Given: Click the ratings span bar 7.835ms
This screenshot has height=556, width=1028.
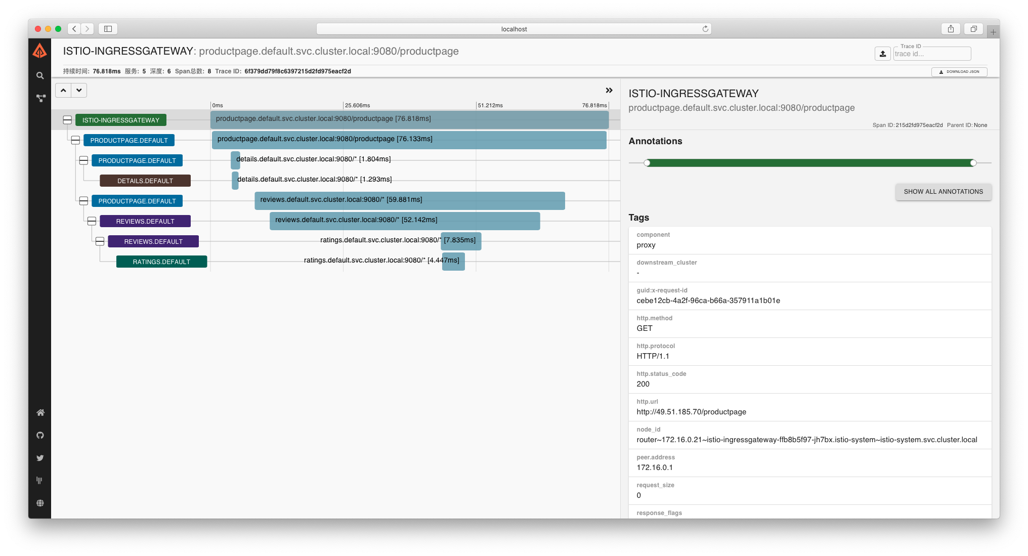Looking at the screenshot, I should [461, 241].
